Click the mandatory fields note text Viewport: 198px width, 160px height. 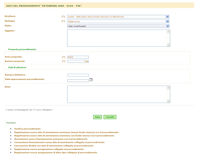pos(29,110)
